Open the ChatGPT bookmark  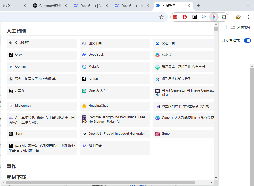point(42,43)
